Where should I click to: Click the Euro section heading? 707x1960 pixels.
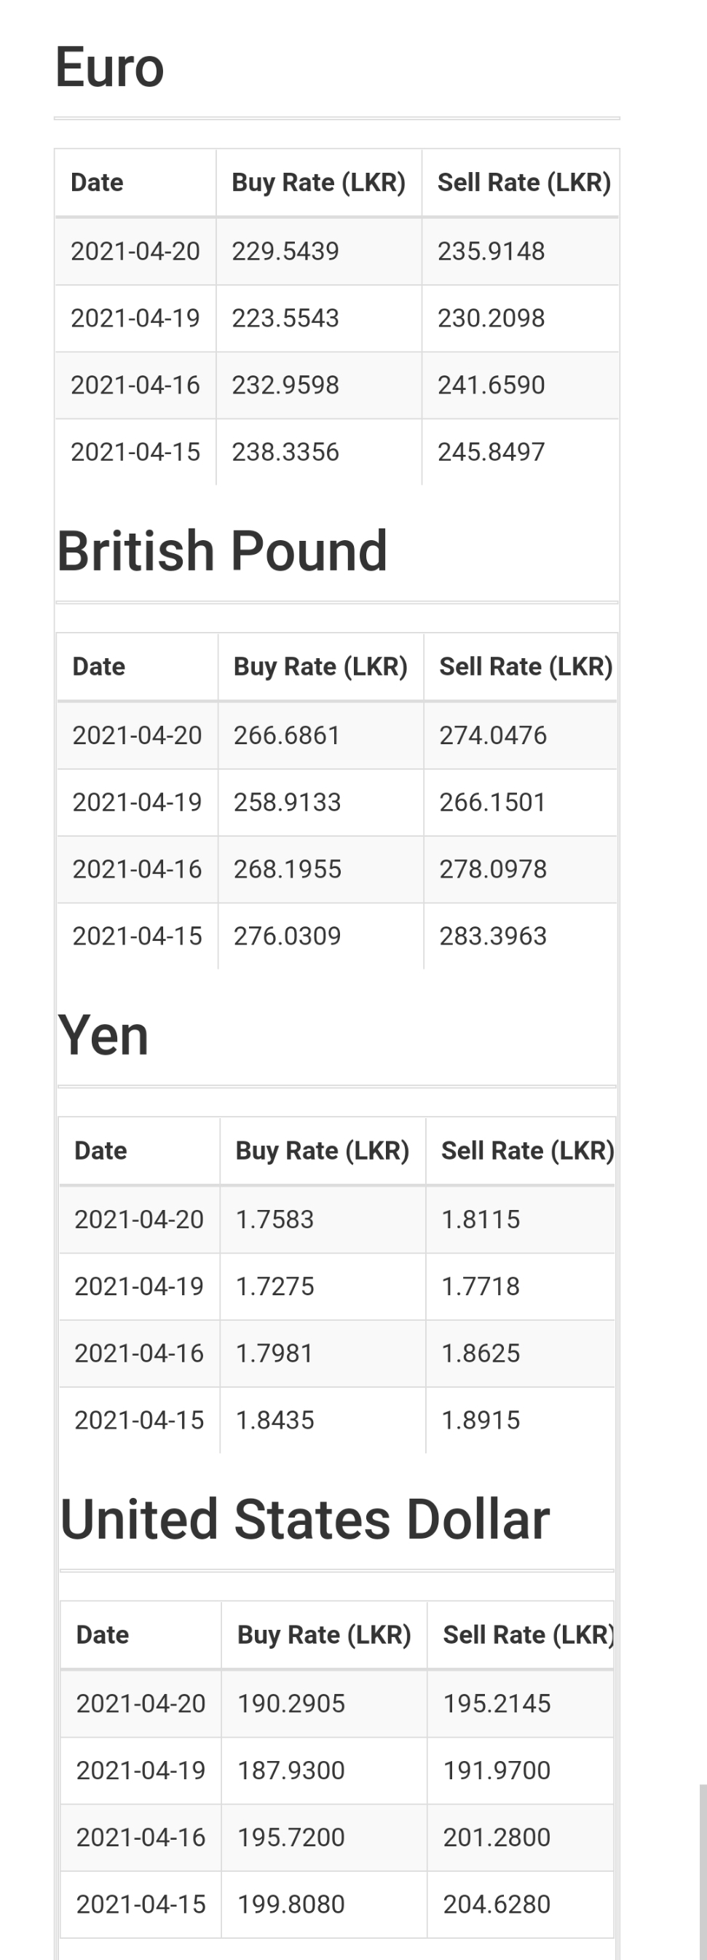pyautogui.click(x=109, y=67)
